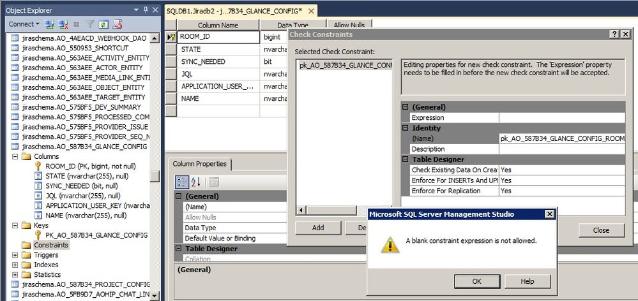Collapse (General) section in Check Constraints grid

(x=406, y=107)
